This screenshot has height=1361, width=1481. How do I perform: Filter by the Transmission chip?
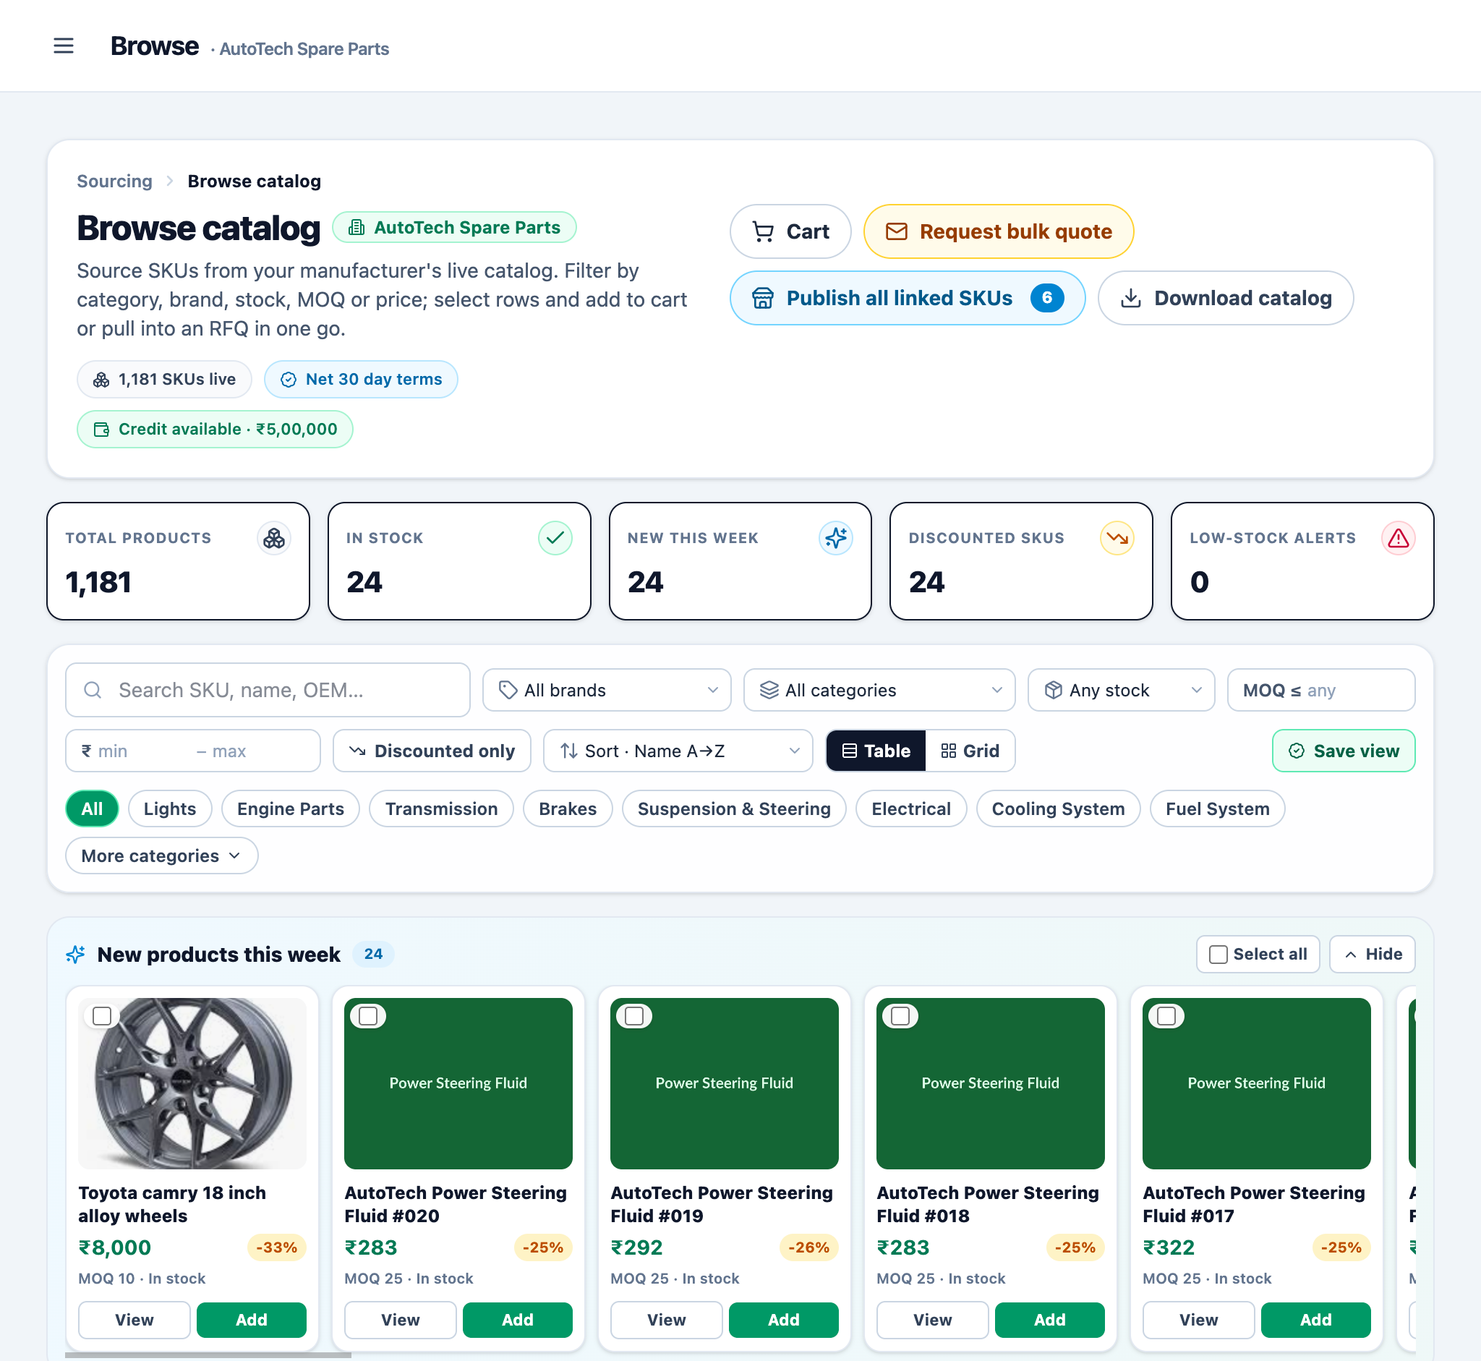442,809
